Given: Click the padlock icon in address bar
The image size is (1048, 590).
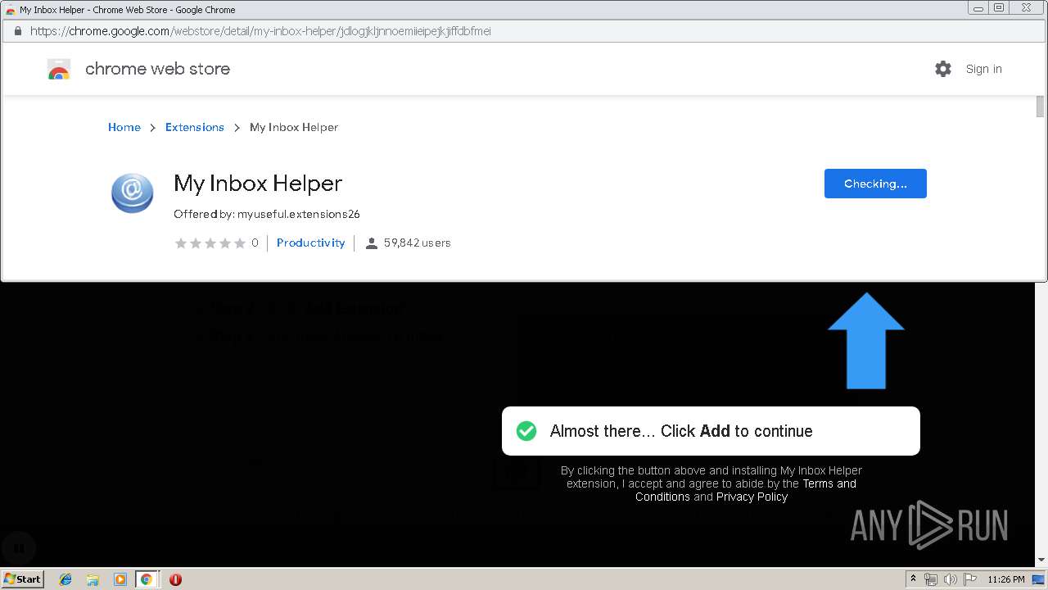Looking at the screenshot, I should coord(17,31).
